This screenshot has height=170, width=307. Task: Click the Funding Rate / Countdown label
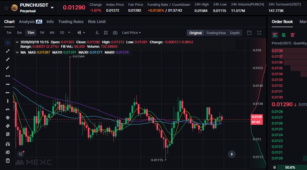[169, 4]
